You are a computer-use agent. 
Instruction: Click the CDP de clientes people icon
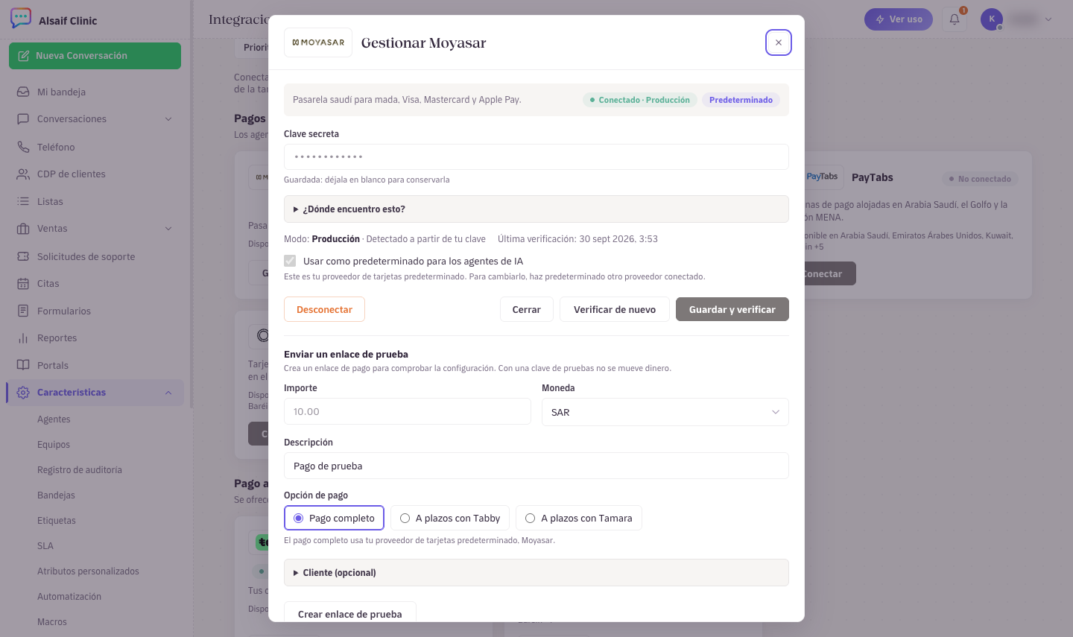pyautogui.click(x=23, y=174)
